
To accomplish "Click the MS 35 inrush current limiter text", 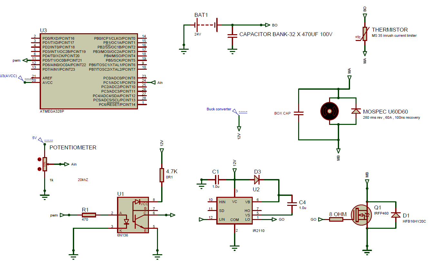I will click(x=394, y=35).
